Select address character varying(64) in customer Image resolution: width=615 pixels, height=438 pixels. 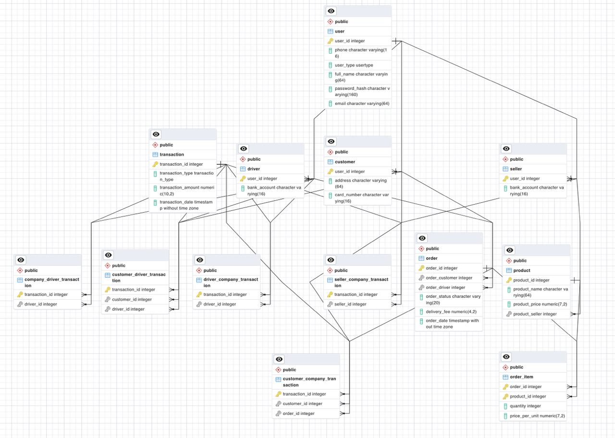click(x=358, y=183)
